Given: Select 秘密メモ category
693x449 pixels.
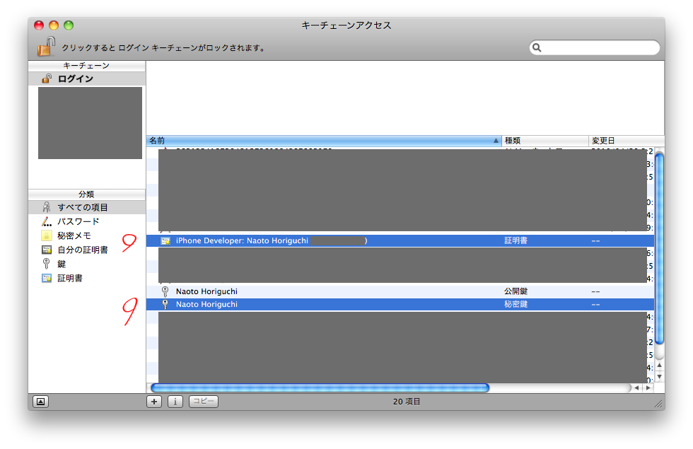Looking at the screenshot, I should (x=86, y=235).
